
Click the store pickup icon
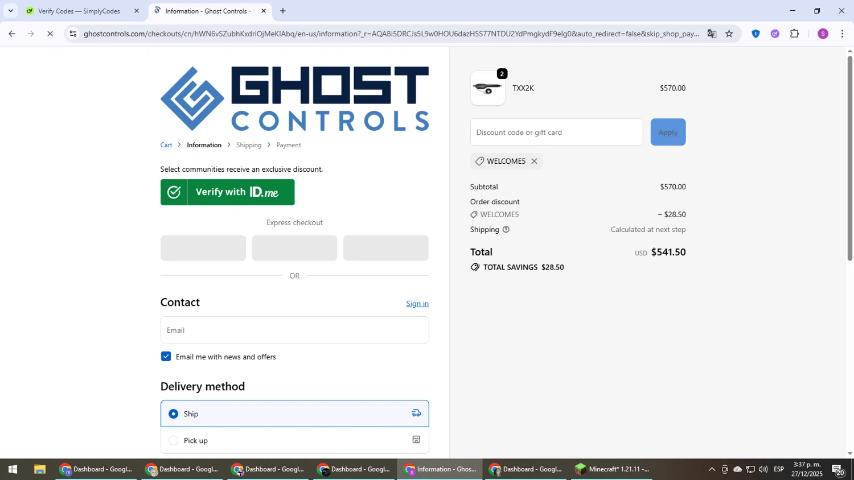coord(416,440)
